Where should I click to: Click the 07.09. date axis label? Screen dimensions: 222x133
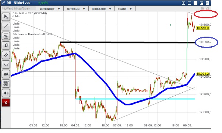117,125
